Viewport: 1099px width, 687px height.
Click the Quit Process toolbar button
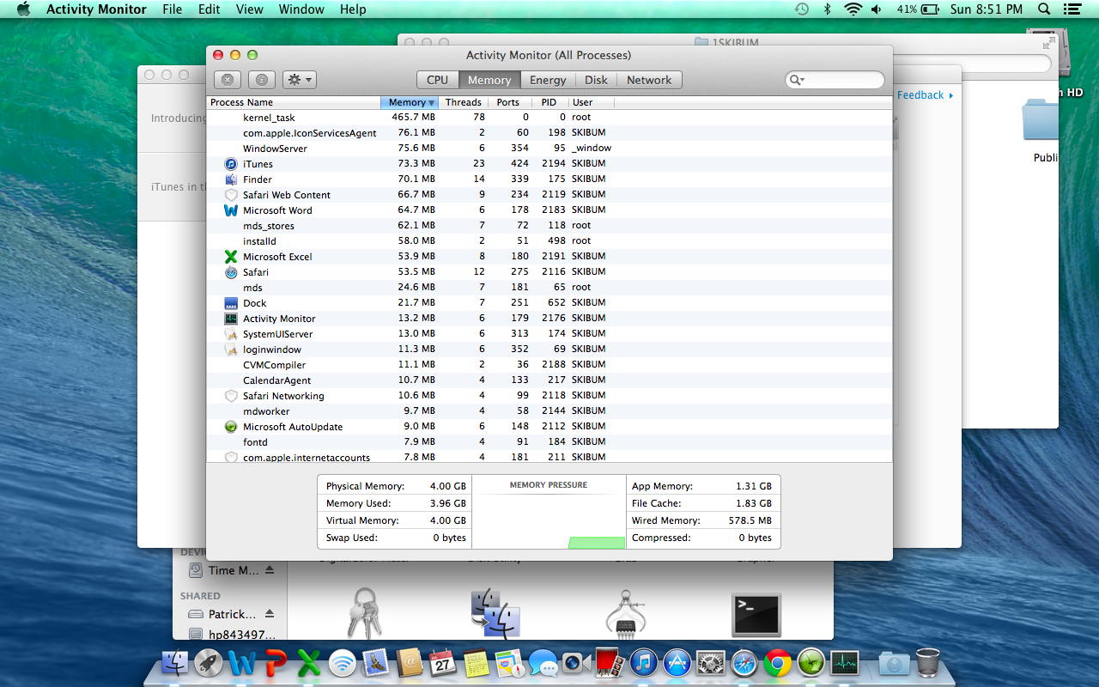pos(227,80)
